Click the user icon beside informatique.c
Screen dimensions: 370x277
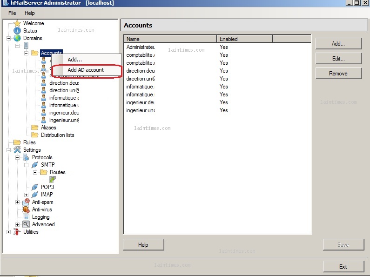[44, 98]
